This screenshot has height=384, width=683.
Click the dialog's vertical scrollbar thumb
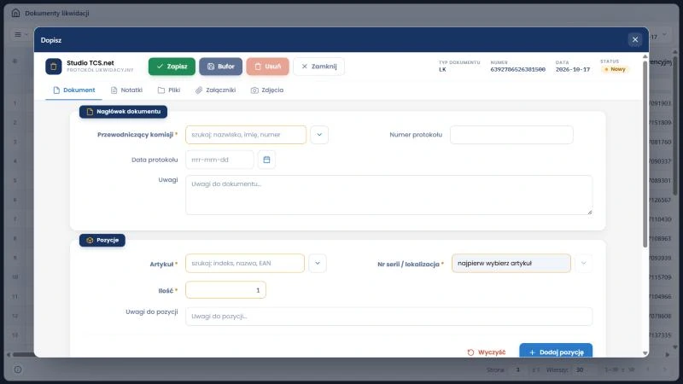645,153
